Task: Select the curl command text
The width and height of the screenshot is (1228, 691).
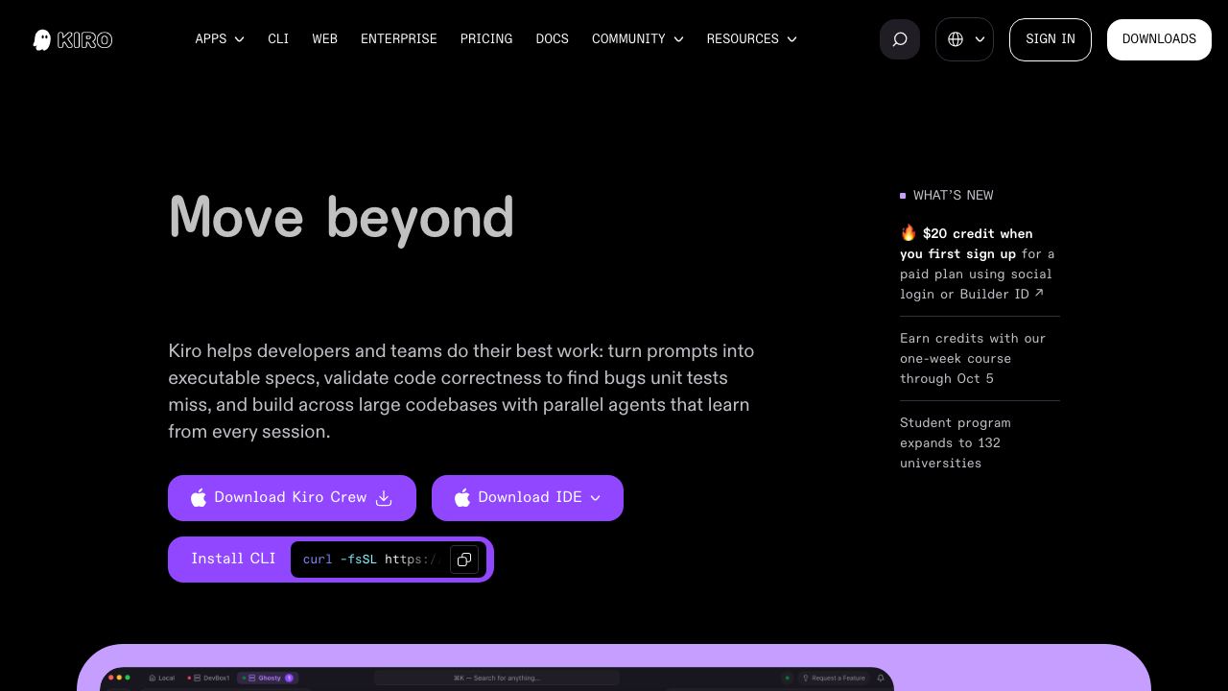Action: [370, 560]
